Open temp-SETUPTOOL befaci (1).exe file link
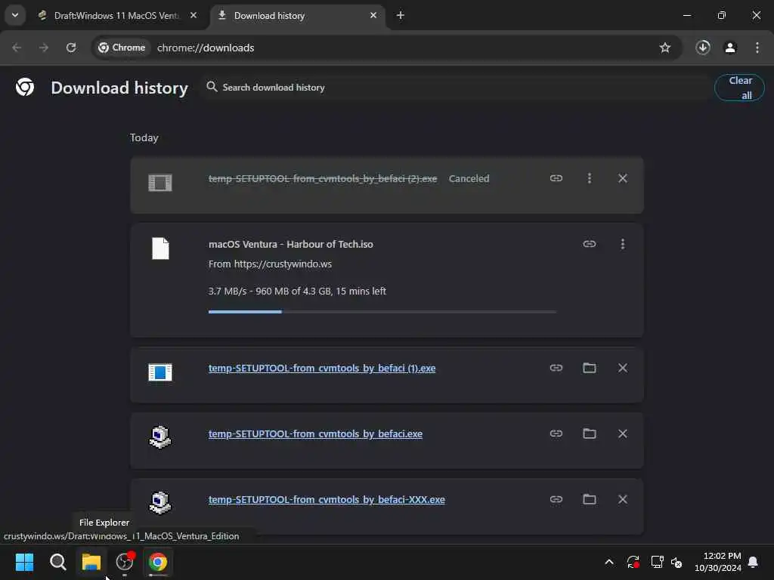774x580 pixels. pyautogui.click(x=322, y=368)
